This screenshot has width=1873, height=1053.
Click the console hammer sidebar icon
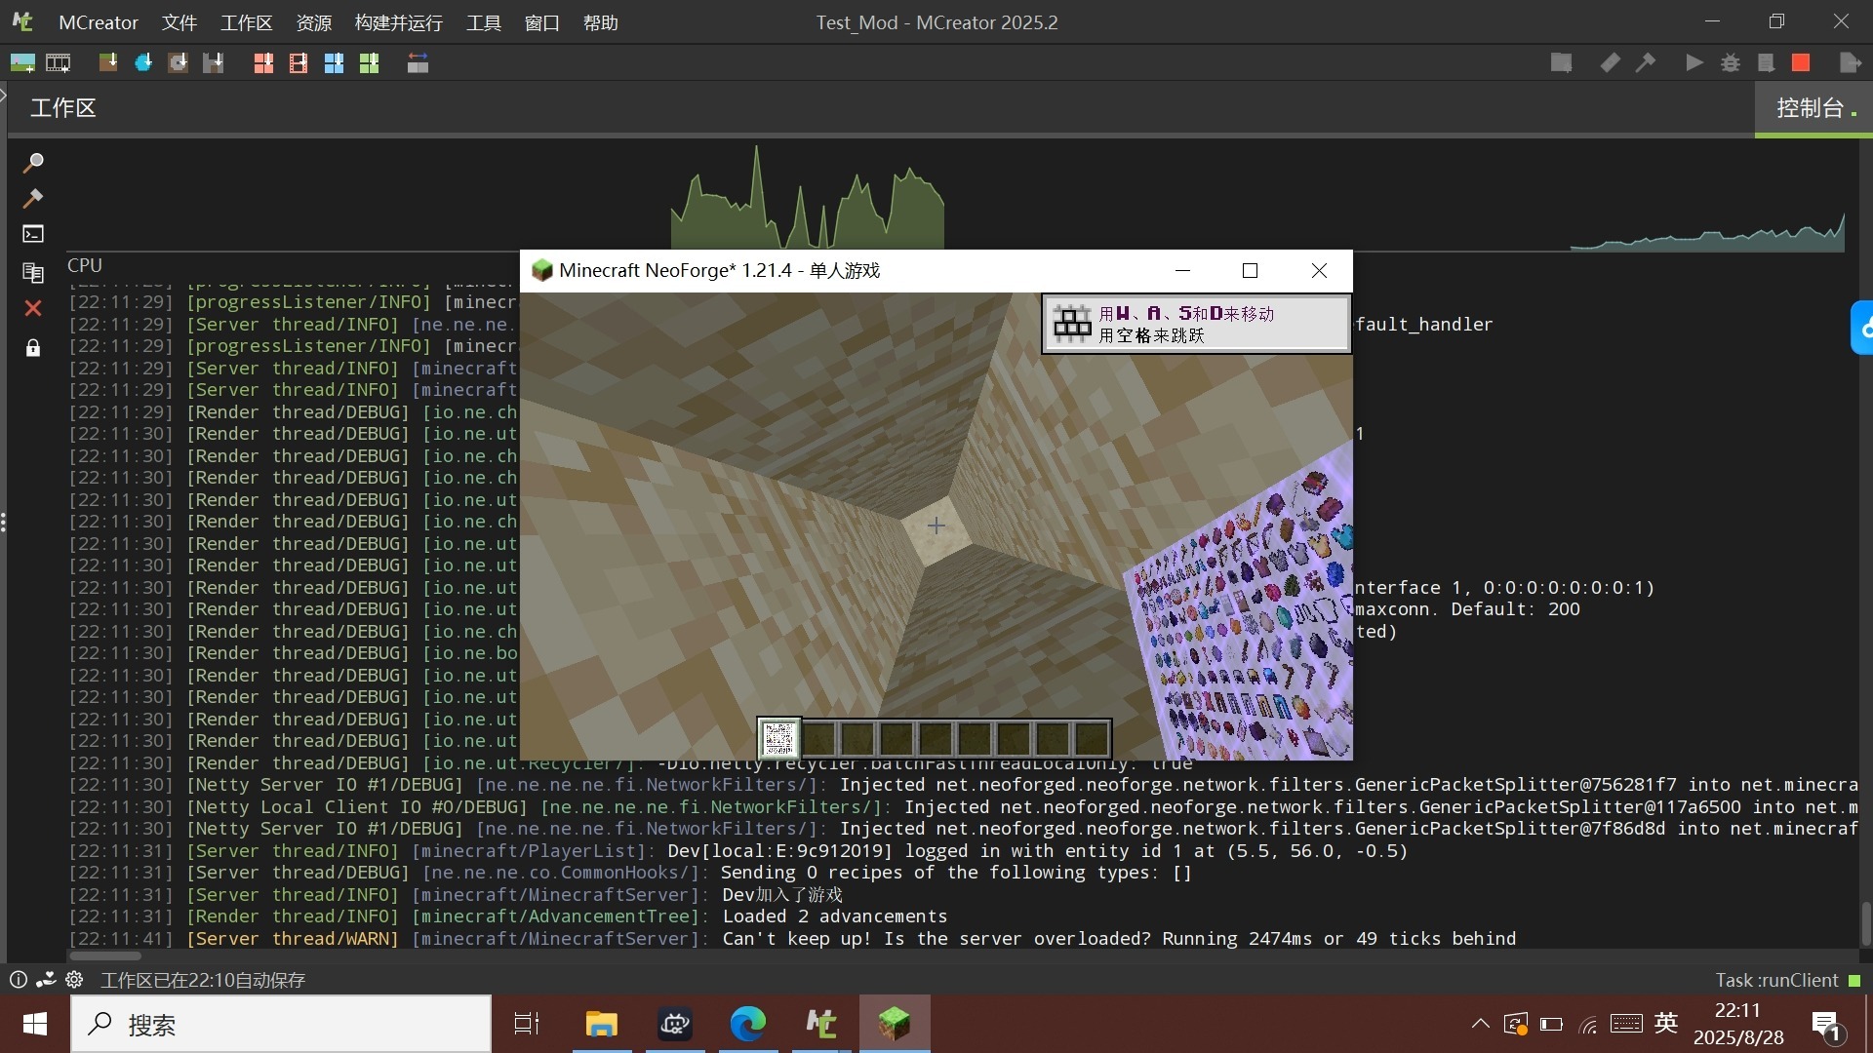point(33,198)
